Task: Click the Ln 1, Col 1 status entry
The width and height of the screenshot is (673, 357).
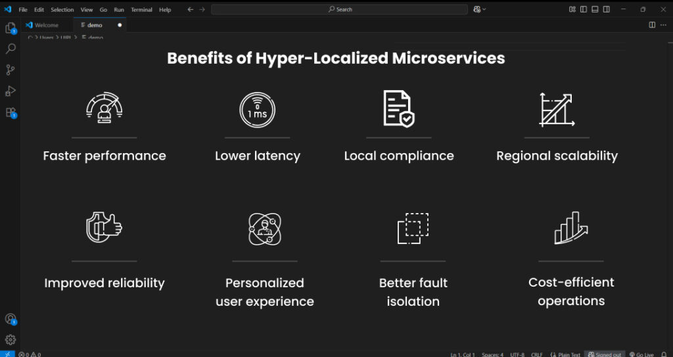Action: click(x=463, y=354)
